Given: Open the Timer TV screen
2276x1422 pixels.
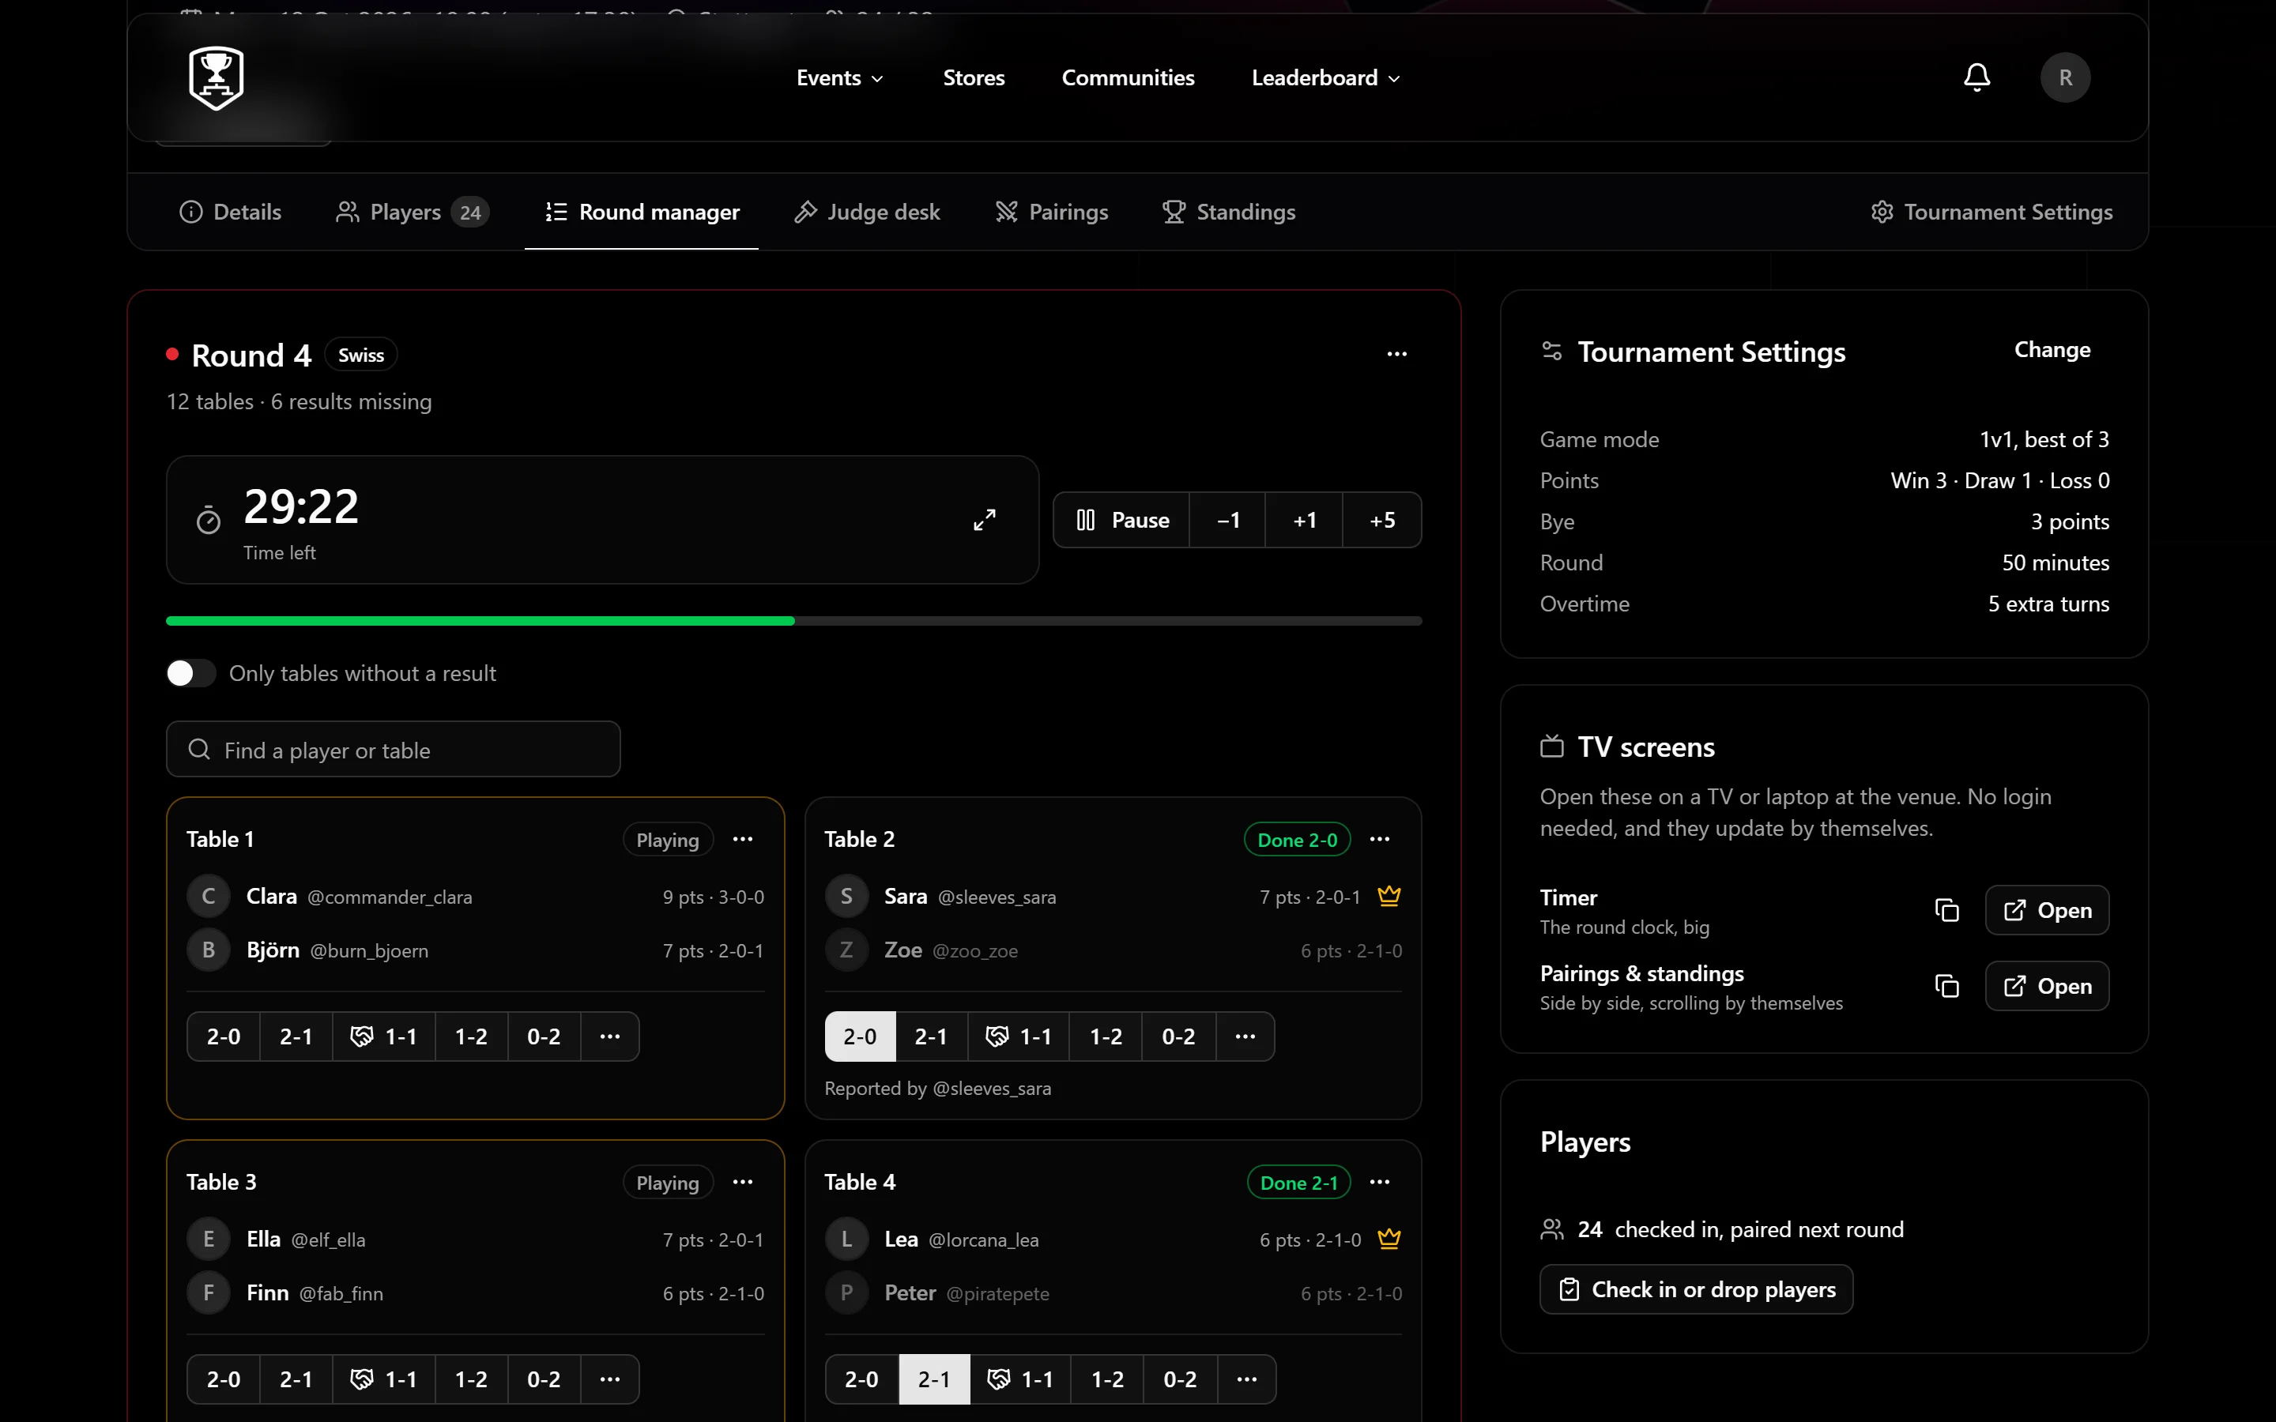Looking at the screenshot, I should pyautogui.click(x=2047, y=910).
